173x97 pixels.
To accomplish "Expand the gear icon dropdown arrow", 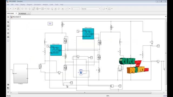I will click(x=40, y=9).
